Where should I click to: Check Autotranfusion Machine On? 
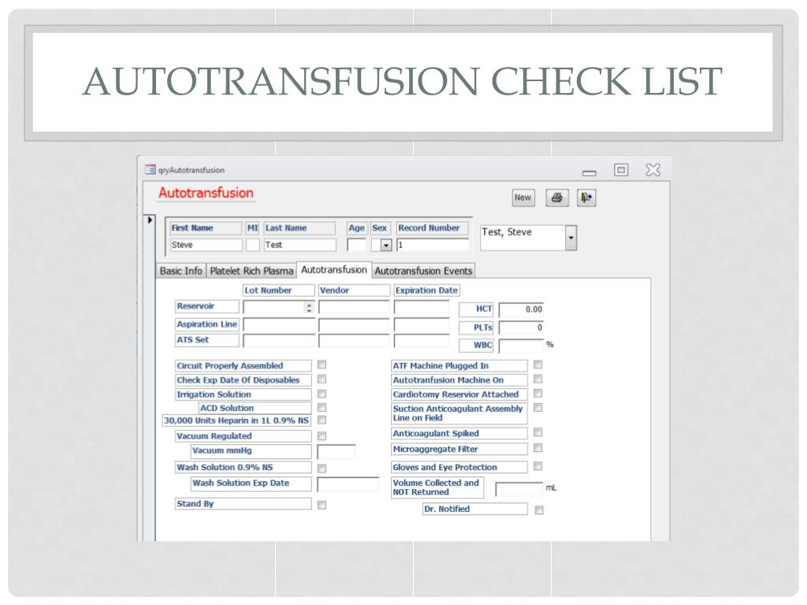537,379
